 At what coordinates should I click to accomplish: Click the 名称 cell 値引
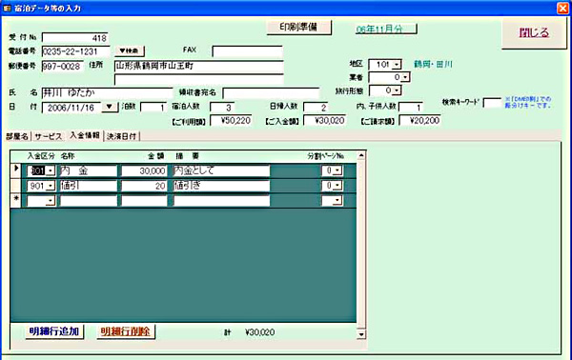89,186
